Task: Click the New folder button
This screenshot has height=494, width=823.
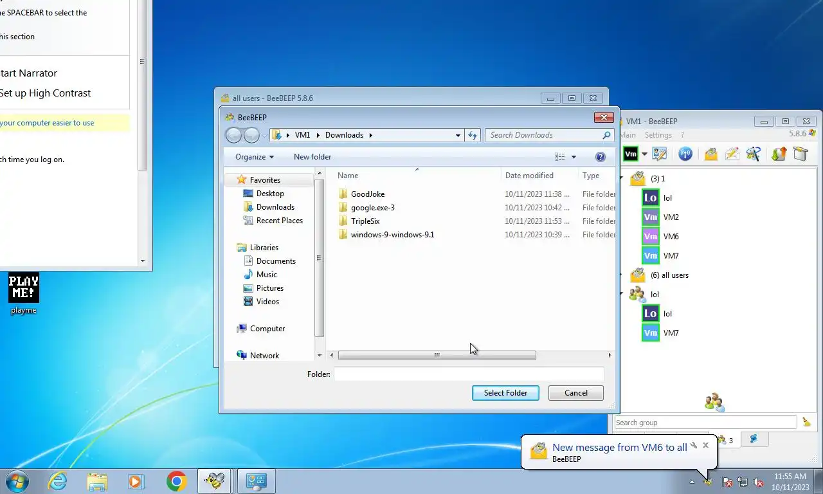Action: click(312, 157)
